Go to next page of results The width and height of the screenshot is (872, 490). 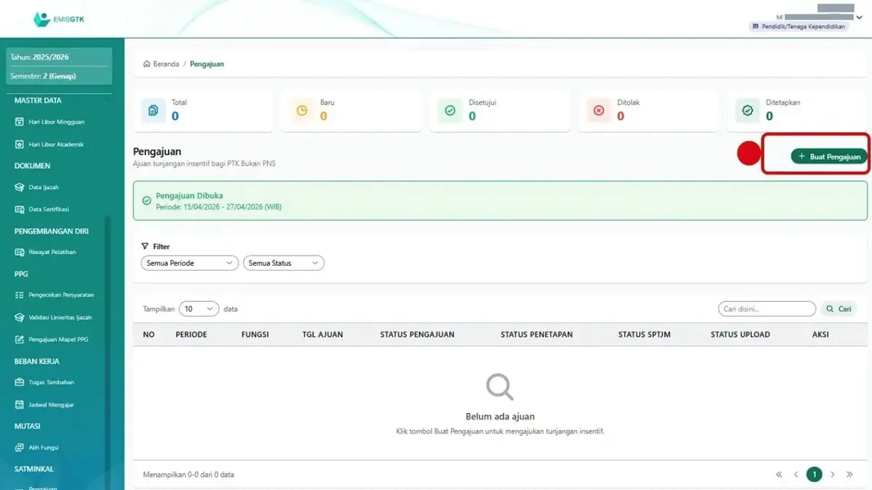pyautogui.click(x=833, y=475)
